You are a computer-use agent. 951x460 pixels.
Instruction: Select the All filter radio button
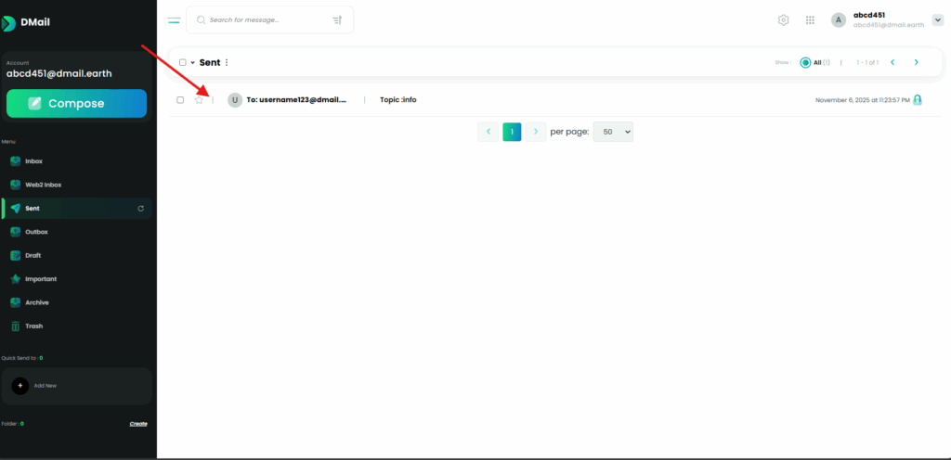pyautogui.click(x=805, y=63)
